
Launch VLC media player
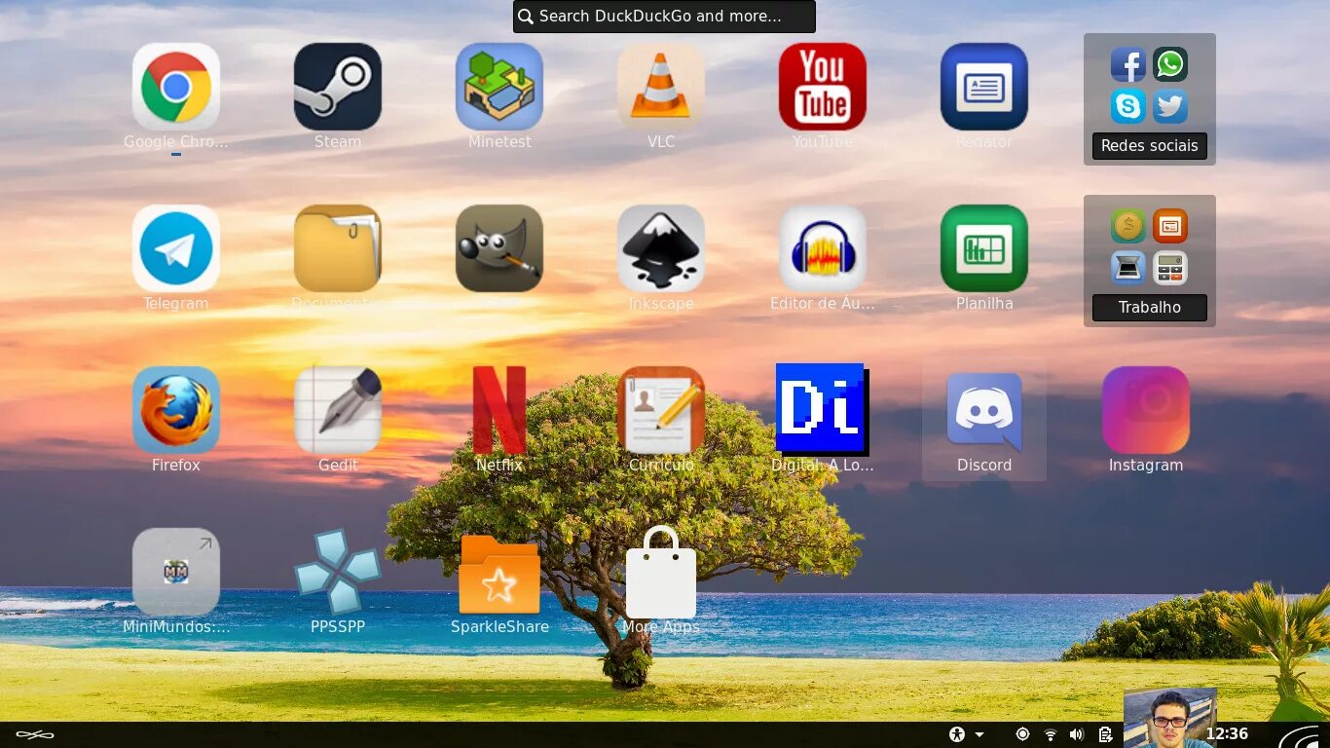tap(661, 87)
